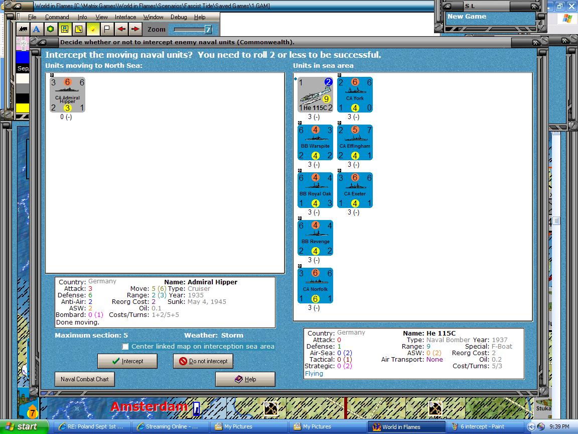This screenshot has width=578, height=434.
Task: Open the View menu
Action: pos(101,17)
